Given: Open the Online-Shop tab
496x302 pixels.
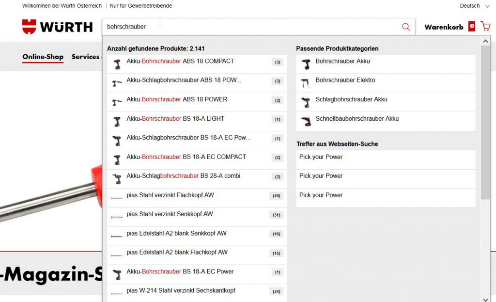Looking at the screenshot, I should coord(43,57).
